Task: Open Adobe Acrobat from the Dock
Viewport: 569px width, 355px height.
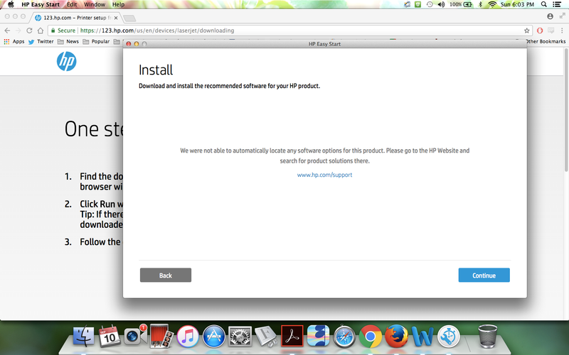Action: pyautogui.click(x=292, y=336)
